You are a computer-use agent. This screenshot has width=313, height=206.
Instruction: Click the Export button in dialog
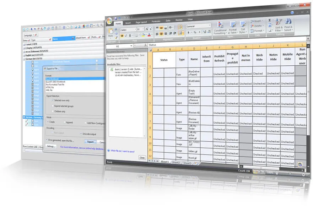click(x=91, y=142)
